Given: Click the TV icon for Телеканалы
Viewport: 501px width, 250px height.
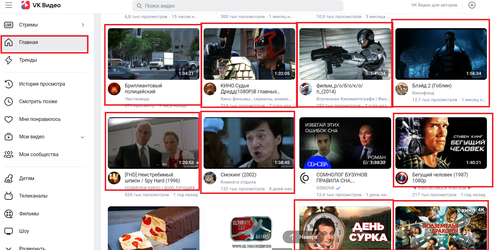Looking at the screenshot, I should (x=9, y=196).
